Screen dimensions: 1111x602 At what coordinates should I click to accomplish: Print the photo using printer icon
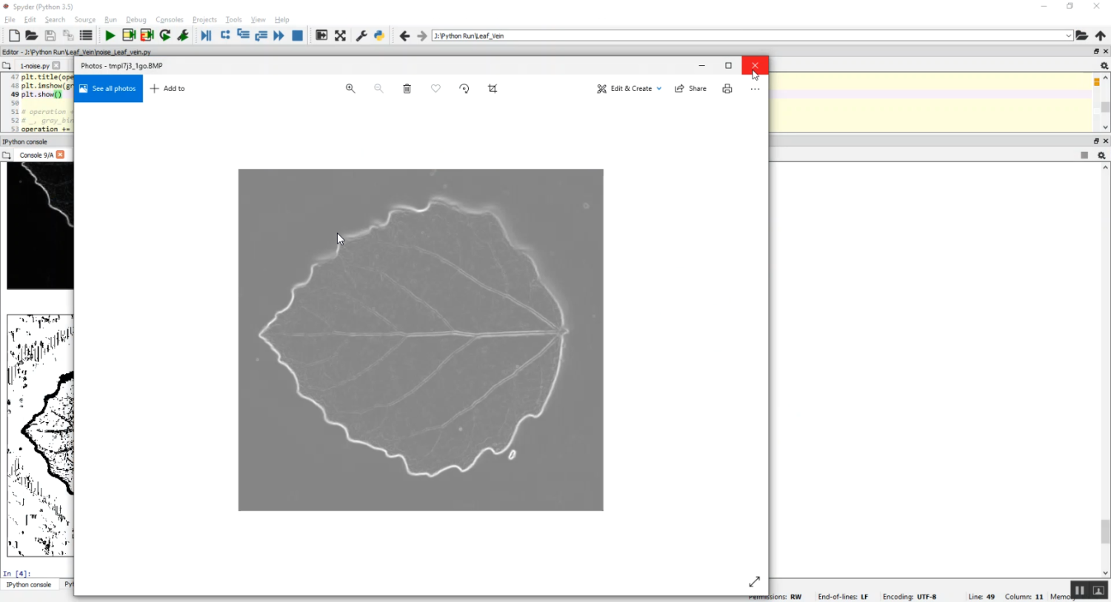point(727,89)
